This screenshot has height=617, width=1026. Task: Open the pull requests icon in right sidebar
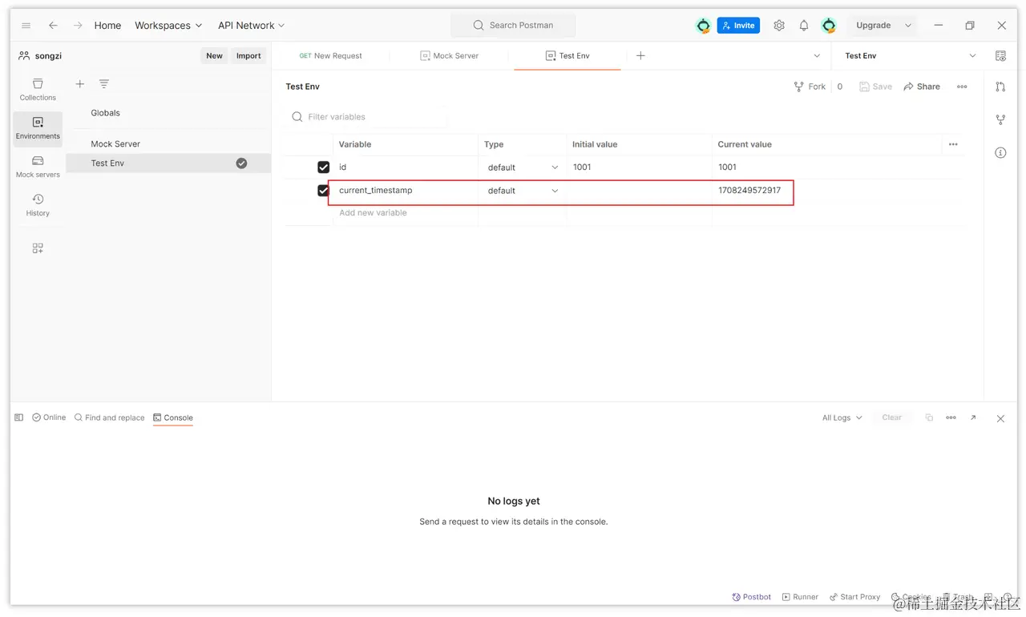coord(1000,87)
